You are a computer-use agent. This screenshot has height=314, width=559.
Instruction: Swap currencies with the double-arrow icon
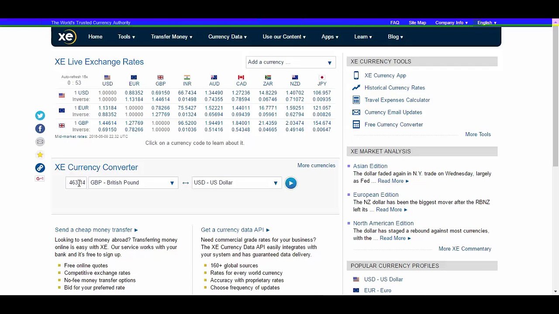(x=186, y=183)
